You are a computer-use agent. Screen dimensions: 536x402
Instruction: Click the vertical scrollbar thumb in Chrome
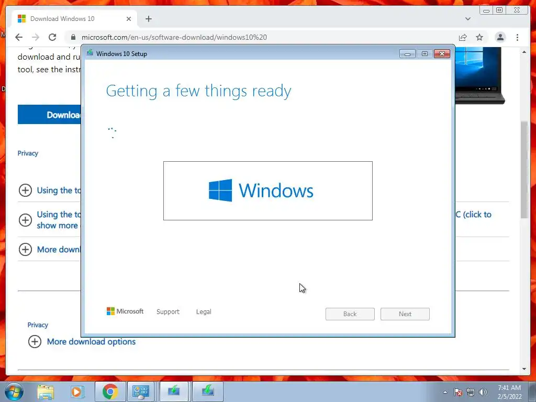[x=524, y=170]
